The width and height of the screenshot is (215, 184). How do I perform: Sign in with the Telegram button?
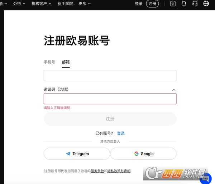77,154
